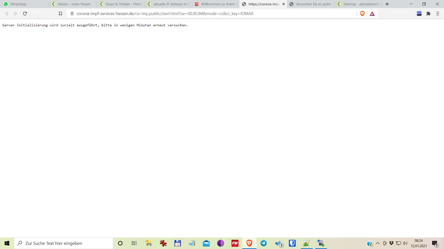Switch to the 'Reisen - Index Reisen' tab
This screenshot has width=444, height=249.
click(73, 4)
